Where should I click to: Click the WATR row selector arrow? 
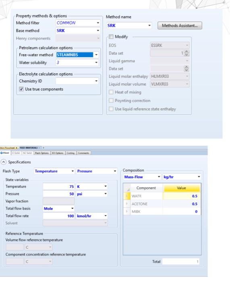[127, 196]
